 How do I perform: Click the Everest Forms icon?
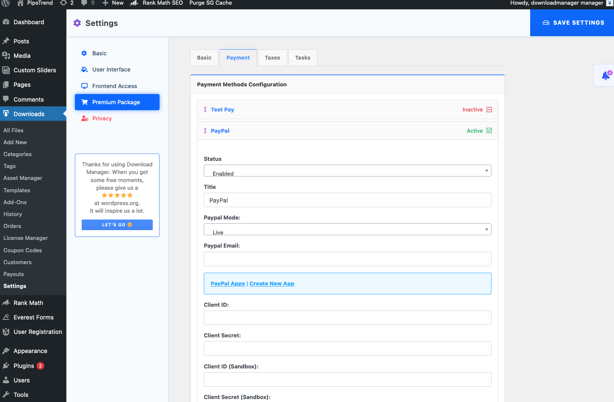click(x=6, y=317)
